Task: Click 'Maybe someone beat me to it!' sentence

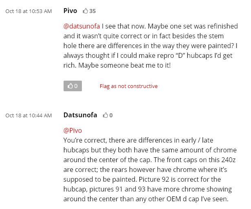Action: (x=124, y=65)
